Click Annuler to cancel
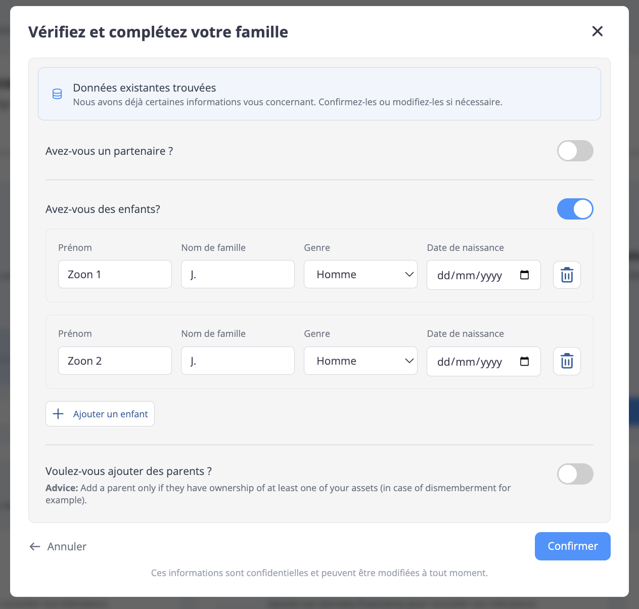Image resolution: width=639 pixels, height=609 pixels. click(67, 546)
